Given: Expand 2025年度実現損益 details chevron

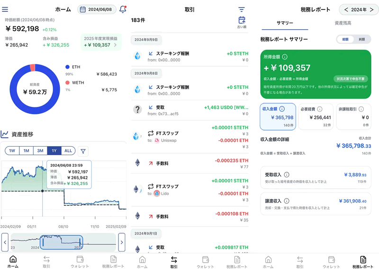Looking at the screenshot, I should click(115, 45).
